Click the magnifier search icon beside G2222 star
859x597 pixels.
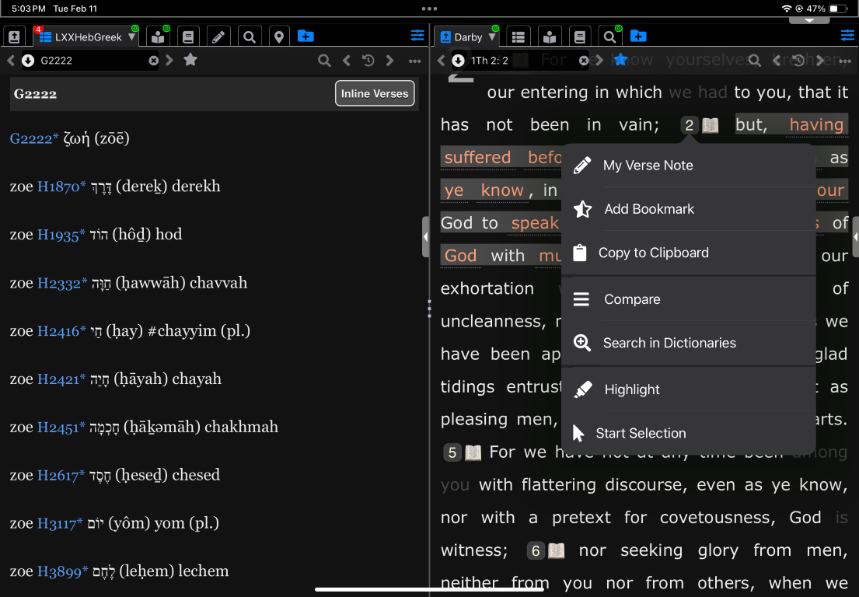click(324, 61)
